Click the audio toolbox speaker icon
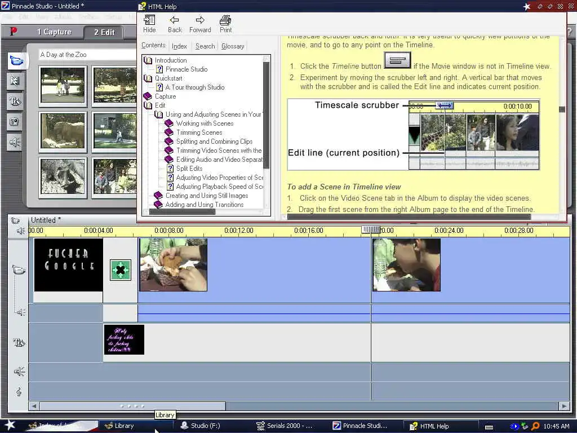Viewport: 577px width, 433px height. click(x=21, y=231)
